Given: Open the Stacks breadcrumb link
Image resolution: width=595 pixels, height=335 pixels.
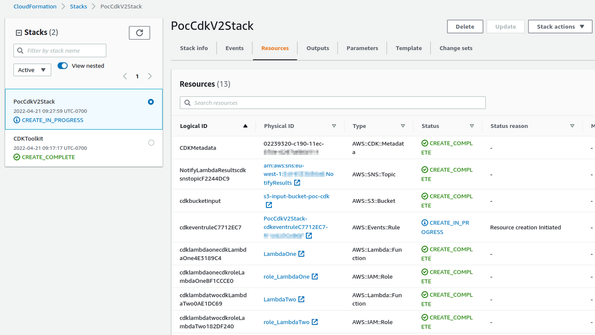Looking at the screenshot, I should (x=79, y=7).
